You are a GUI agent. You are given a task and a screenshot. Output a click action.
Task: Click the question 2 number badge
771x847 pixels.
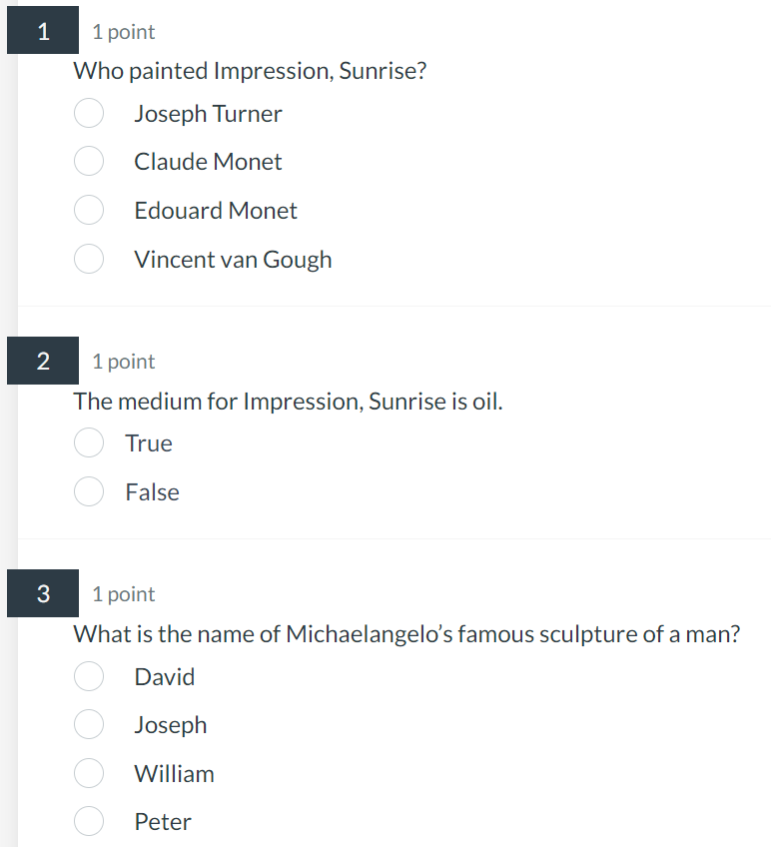pyautogui.click(x=42, y=361)
